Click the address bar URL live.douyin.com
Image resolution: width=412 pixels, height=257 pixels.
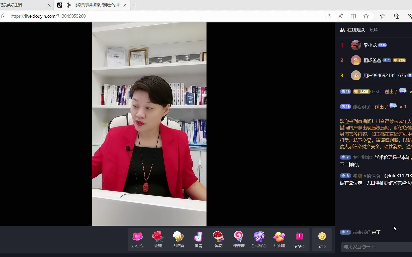coord(48,16)
